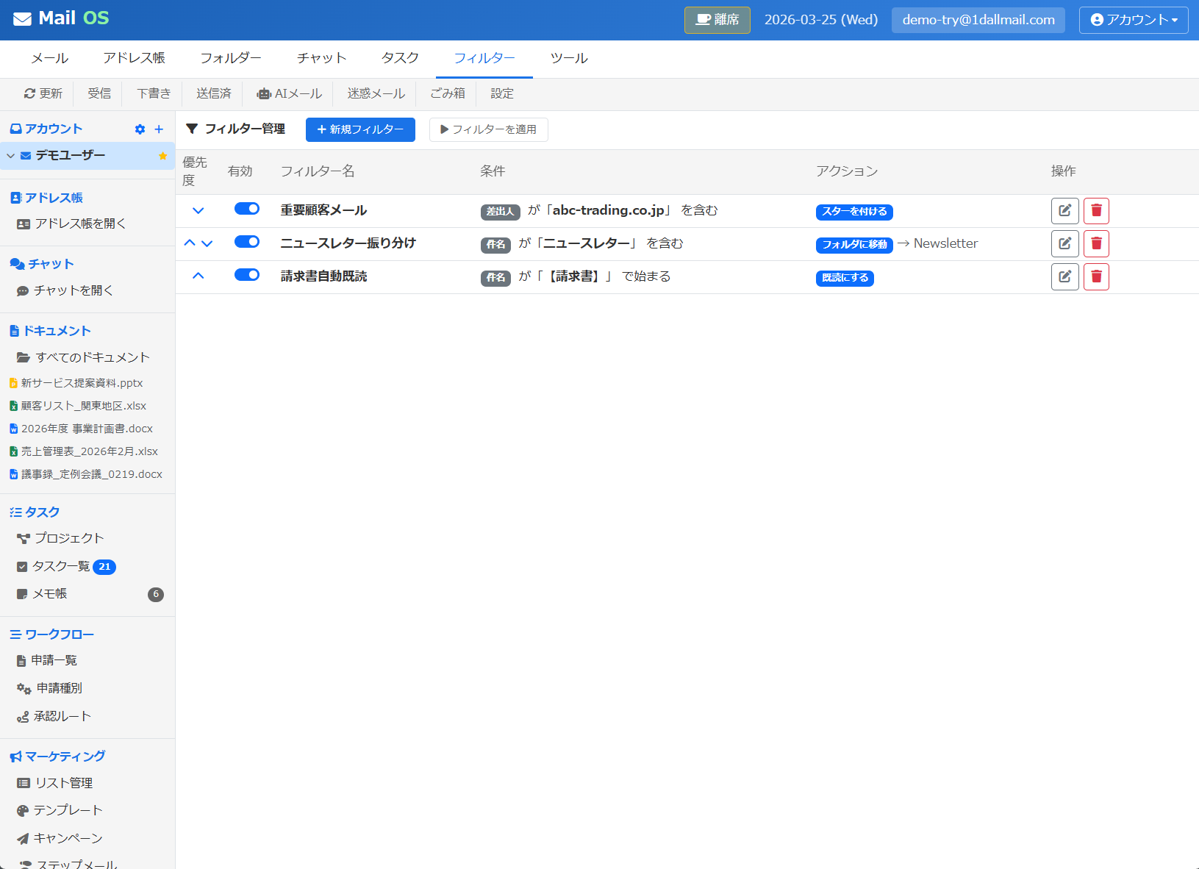Open 顧客リスト_関東地区.xlsx document
The width and height of the screenshot is (1199, 869).
(x=83, y=406)
